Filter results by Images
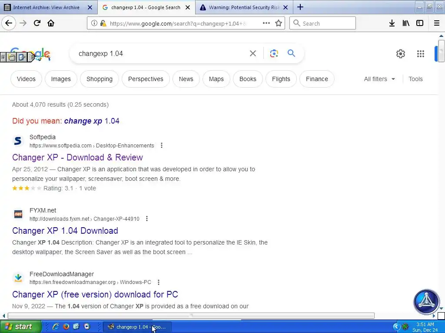 pyautogui.click(x=61, y=79)
